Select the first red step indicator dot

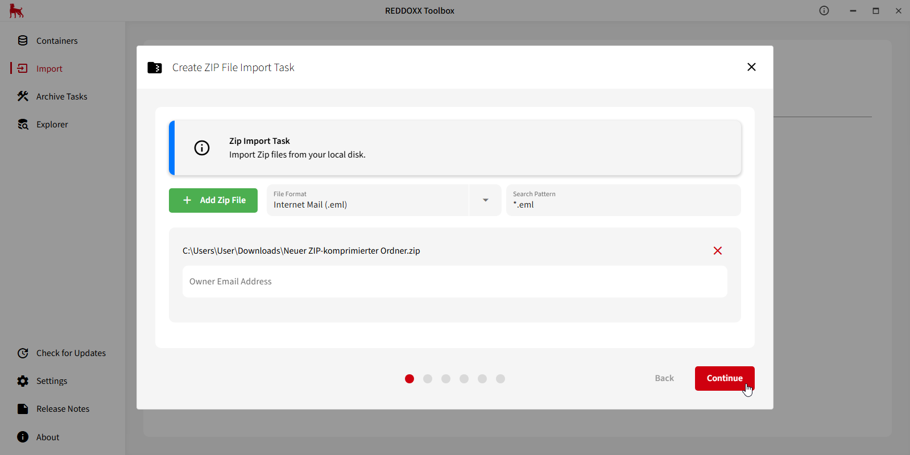point(409,379)
